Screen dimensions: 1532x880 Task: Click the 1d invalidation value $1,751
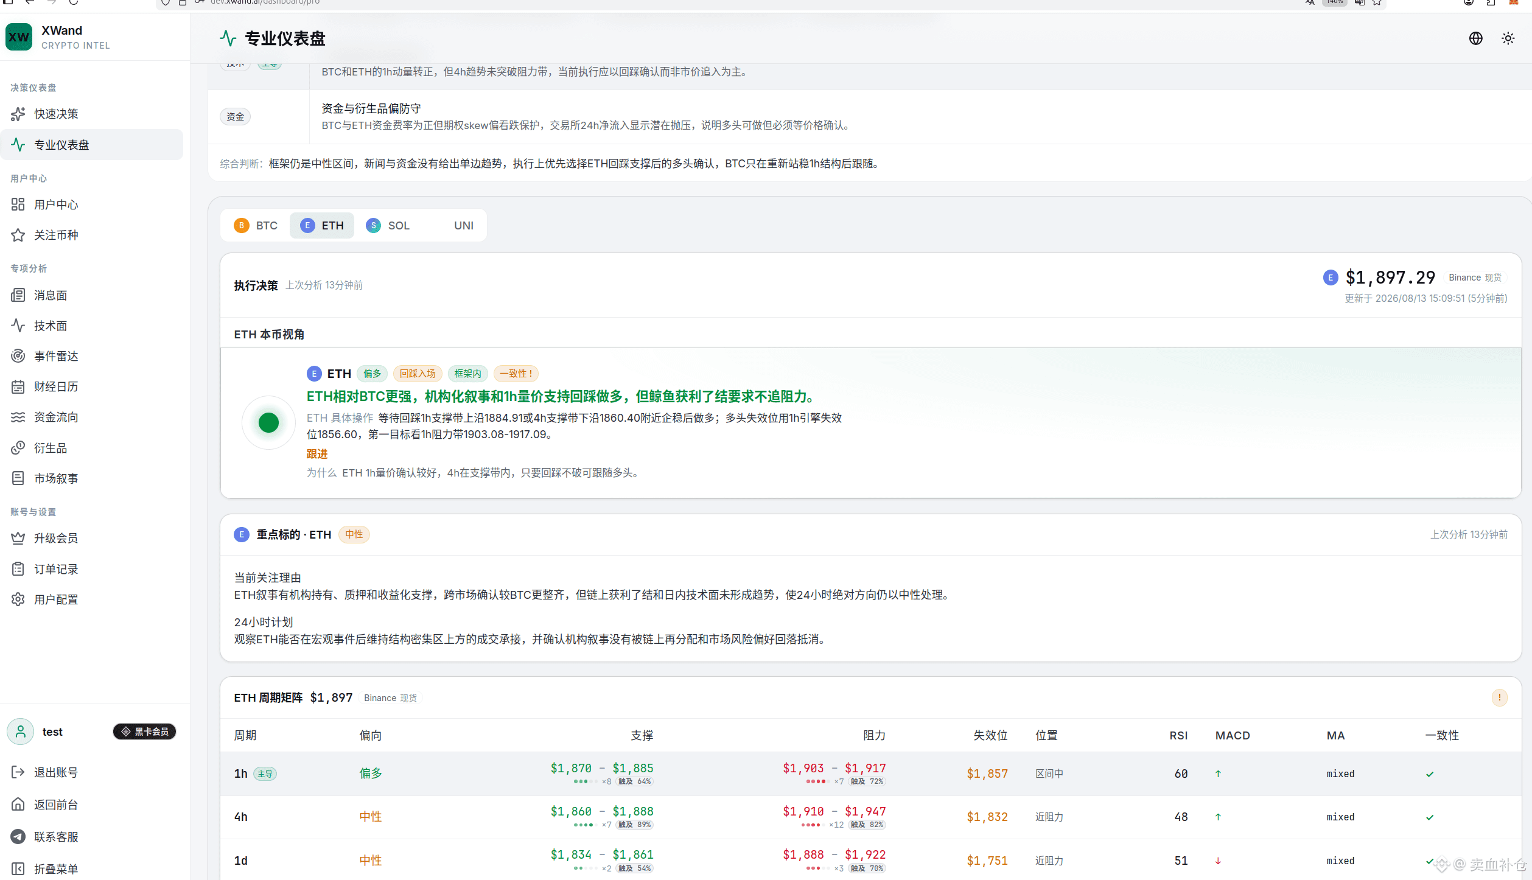(x=987, y=861)
